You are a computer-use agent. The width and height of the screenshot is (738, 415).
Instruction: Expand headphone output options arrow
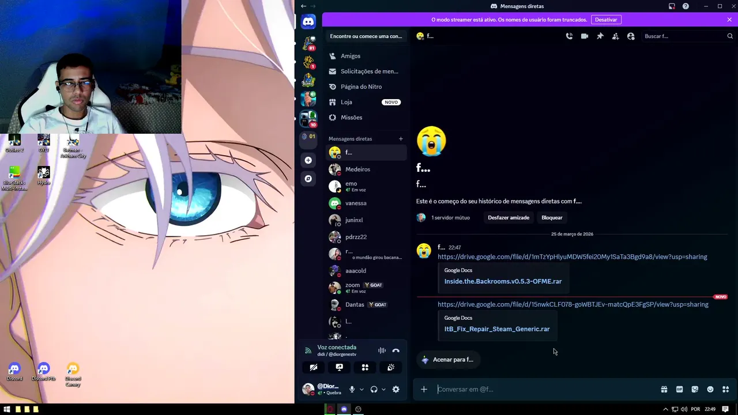coord(383,390)
